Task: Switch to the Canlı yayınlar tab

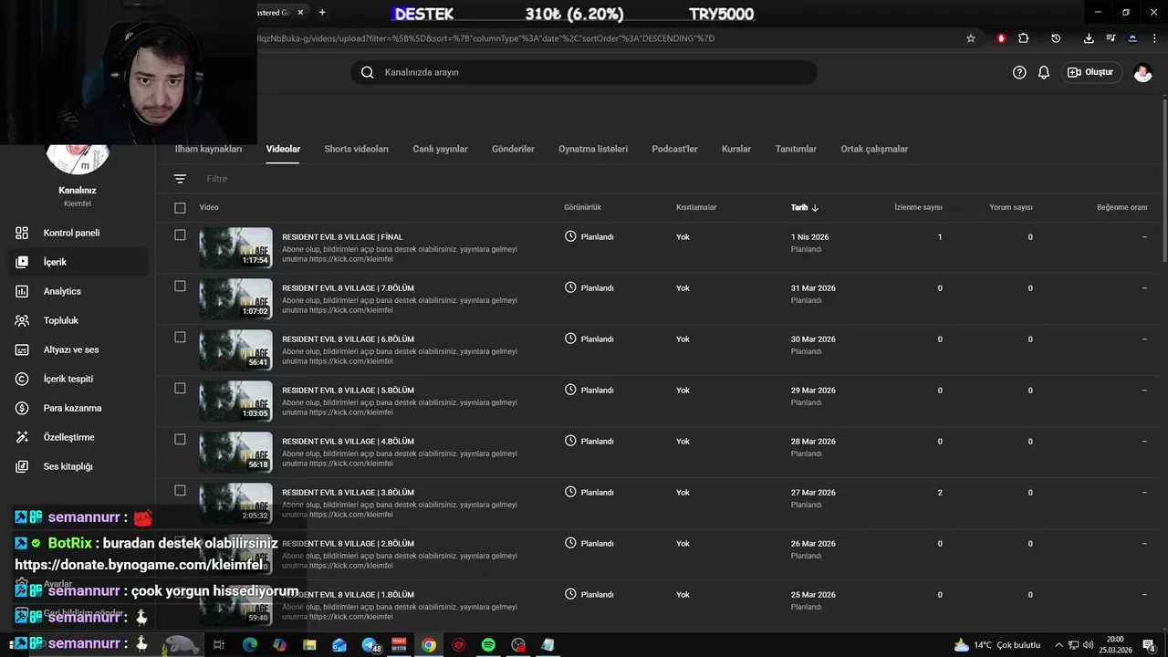Action: 440,149
